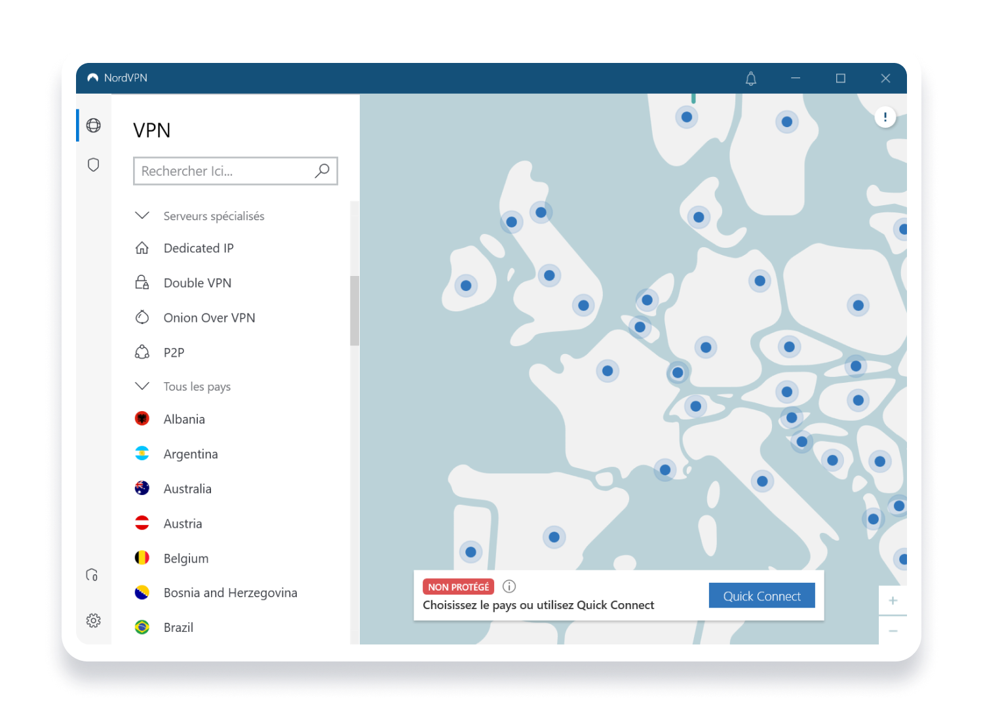Click the NON PROTÉGÉ status info icon

pos(509,586)
